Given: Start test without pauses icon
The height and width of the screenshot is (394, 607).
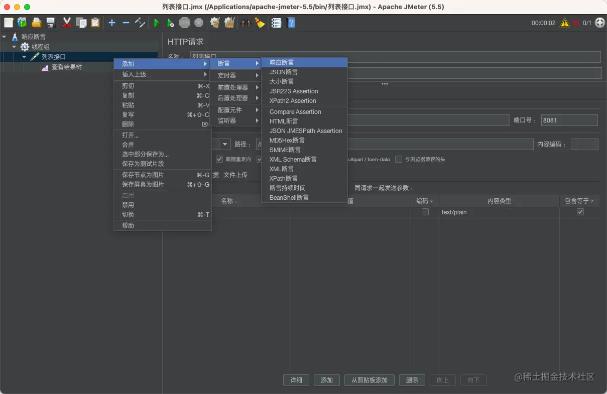Looking at the screenshot, I should coord(171,23).
